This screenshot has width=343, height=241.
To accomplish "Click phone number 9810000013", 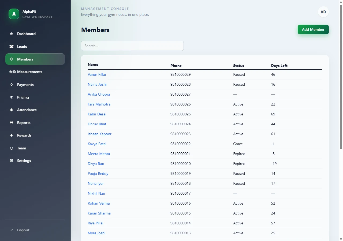I will 181,233.
